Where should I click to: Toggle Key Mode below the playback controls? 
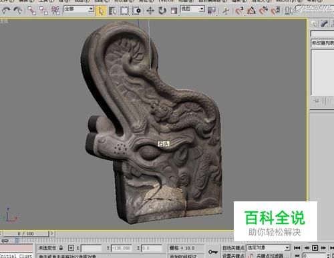point(297,256)
